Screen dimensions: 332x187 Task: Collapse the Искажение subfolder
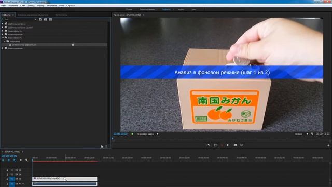5,41
